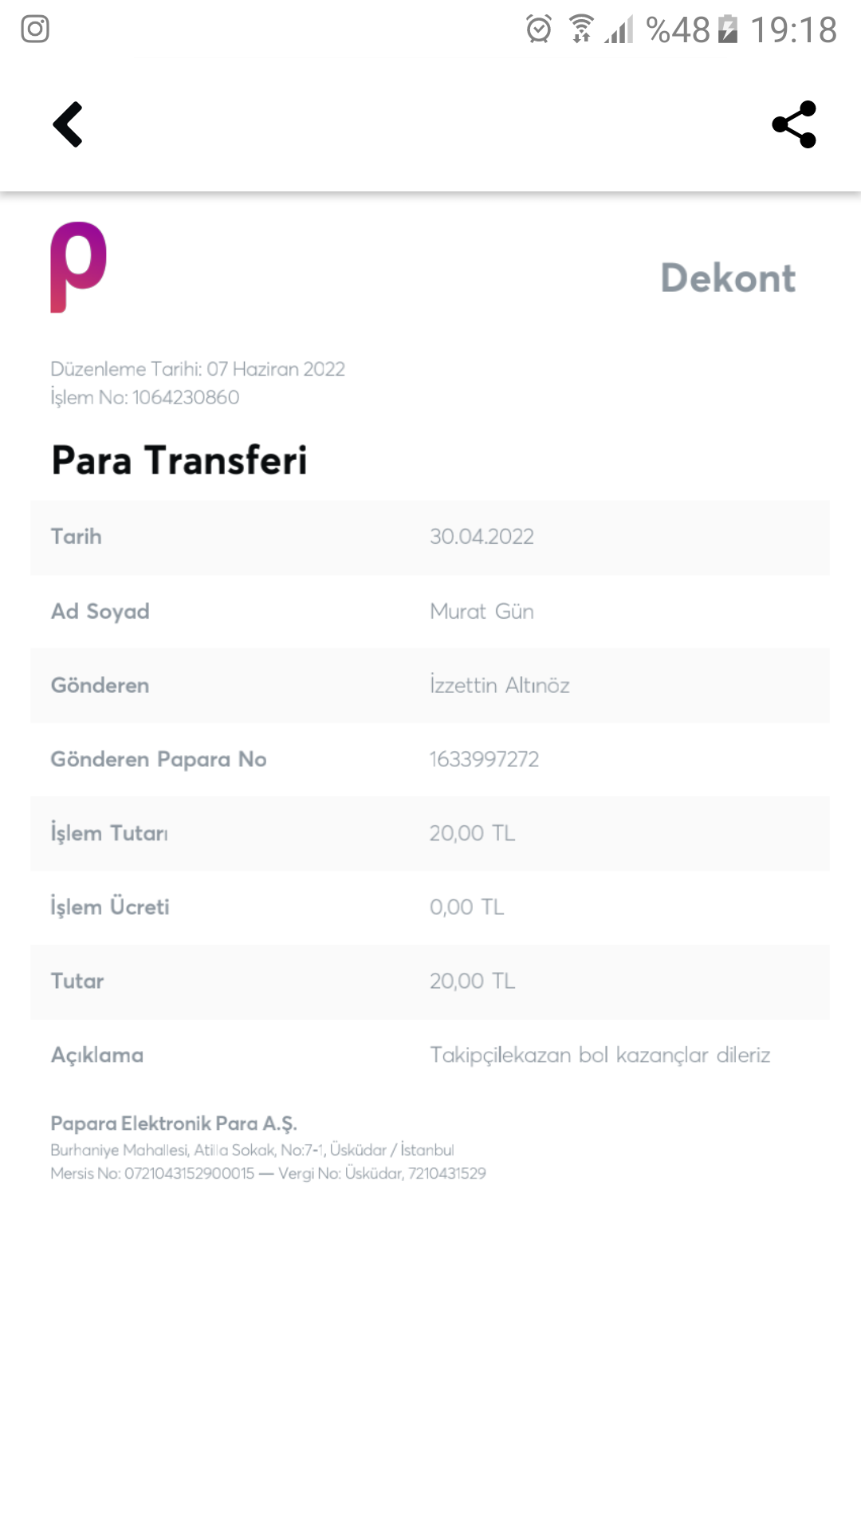
Task: Tap recipient name Murat Gün
Action: click(482, 612)
